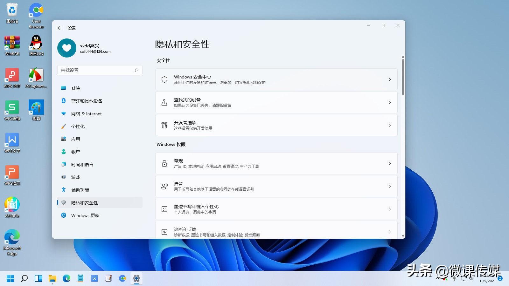
Task: Click the chevron on 诊断和反馈 row
Action: [x=390, y=232]
